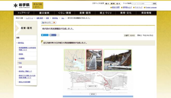Viewport: 171px width, 98px height.
Task: Open the 産業・雇用 menu
Action: (85, 13)
